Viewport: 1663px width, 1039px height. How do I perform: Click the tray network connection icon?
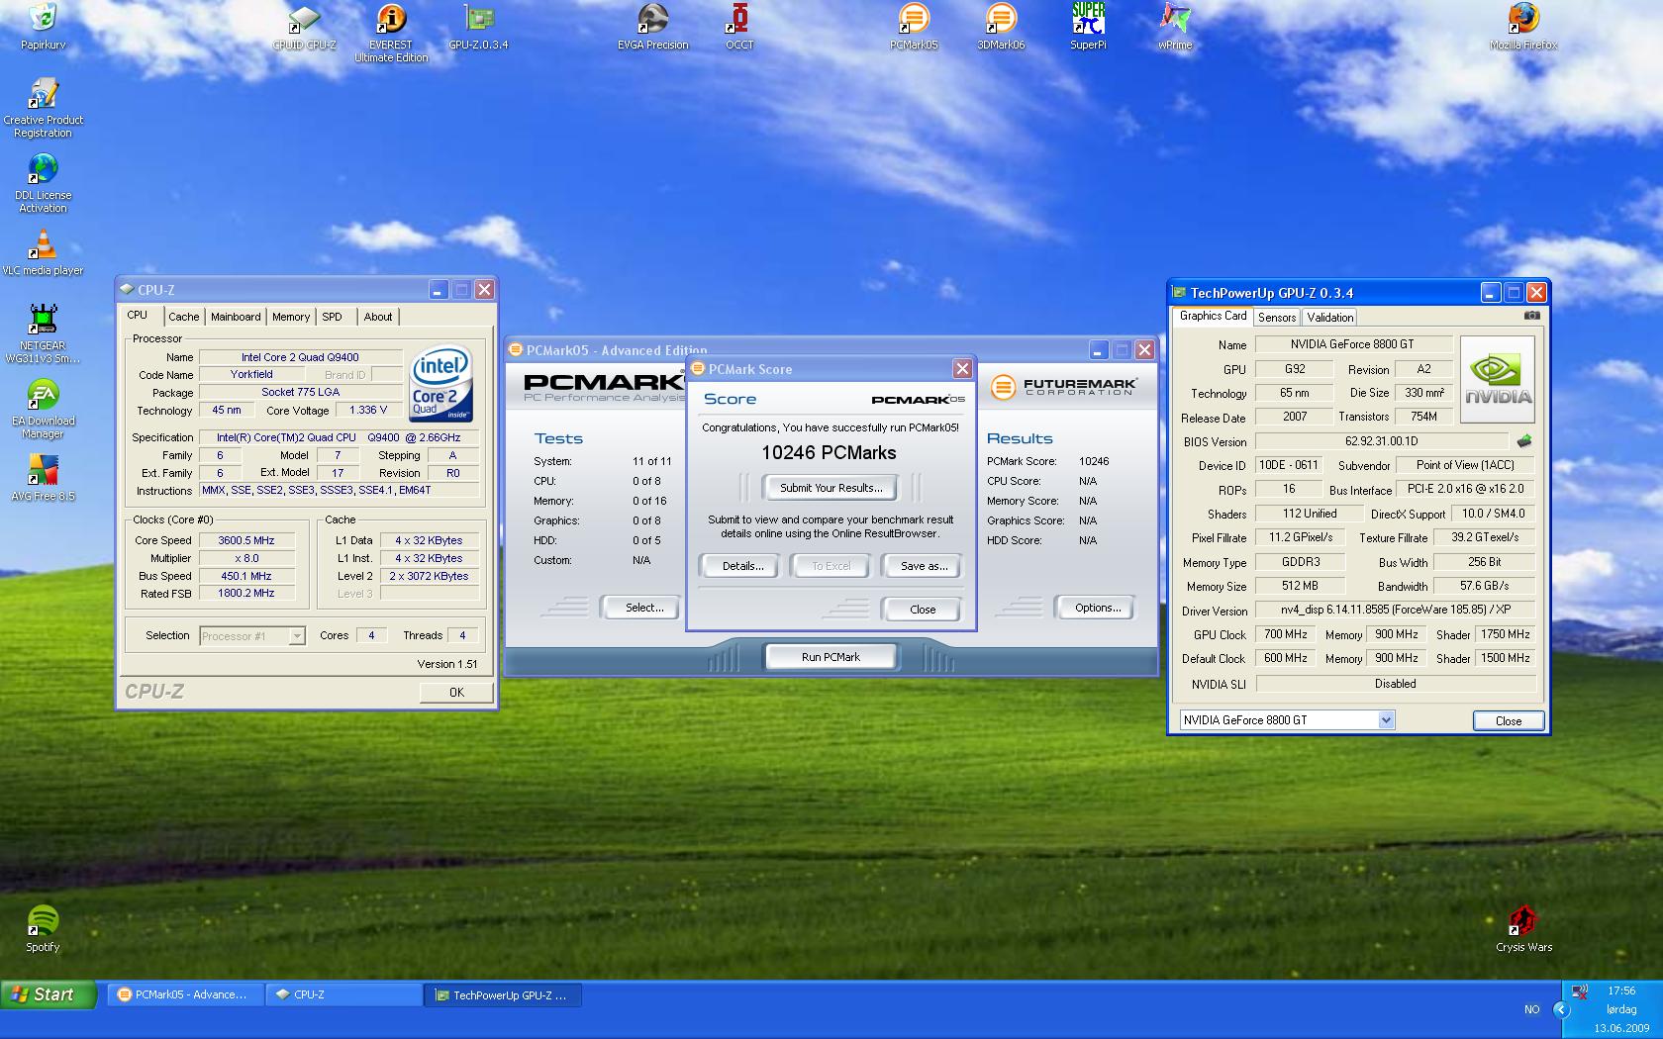coord(1580,991)
